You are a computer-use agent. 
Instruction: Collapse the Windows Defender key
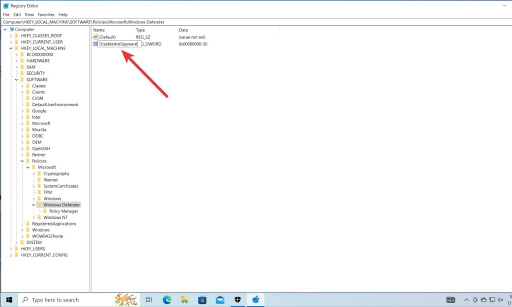[x=33, y=205]
